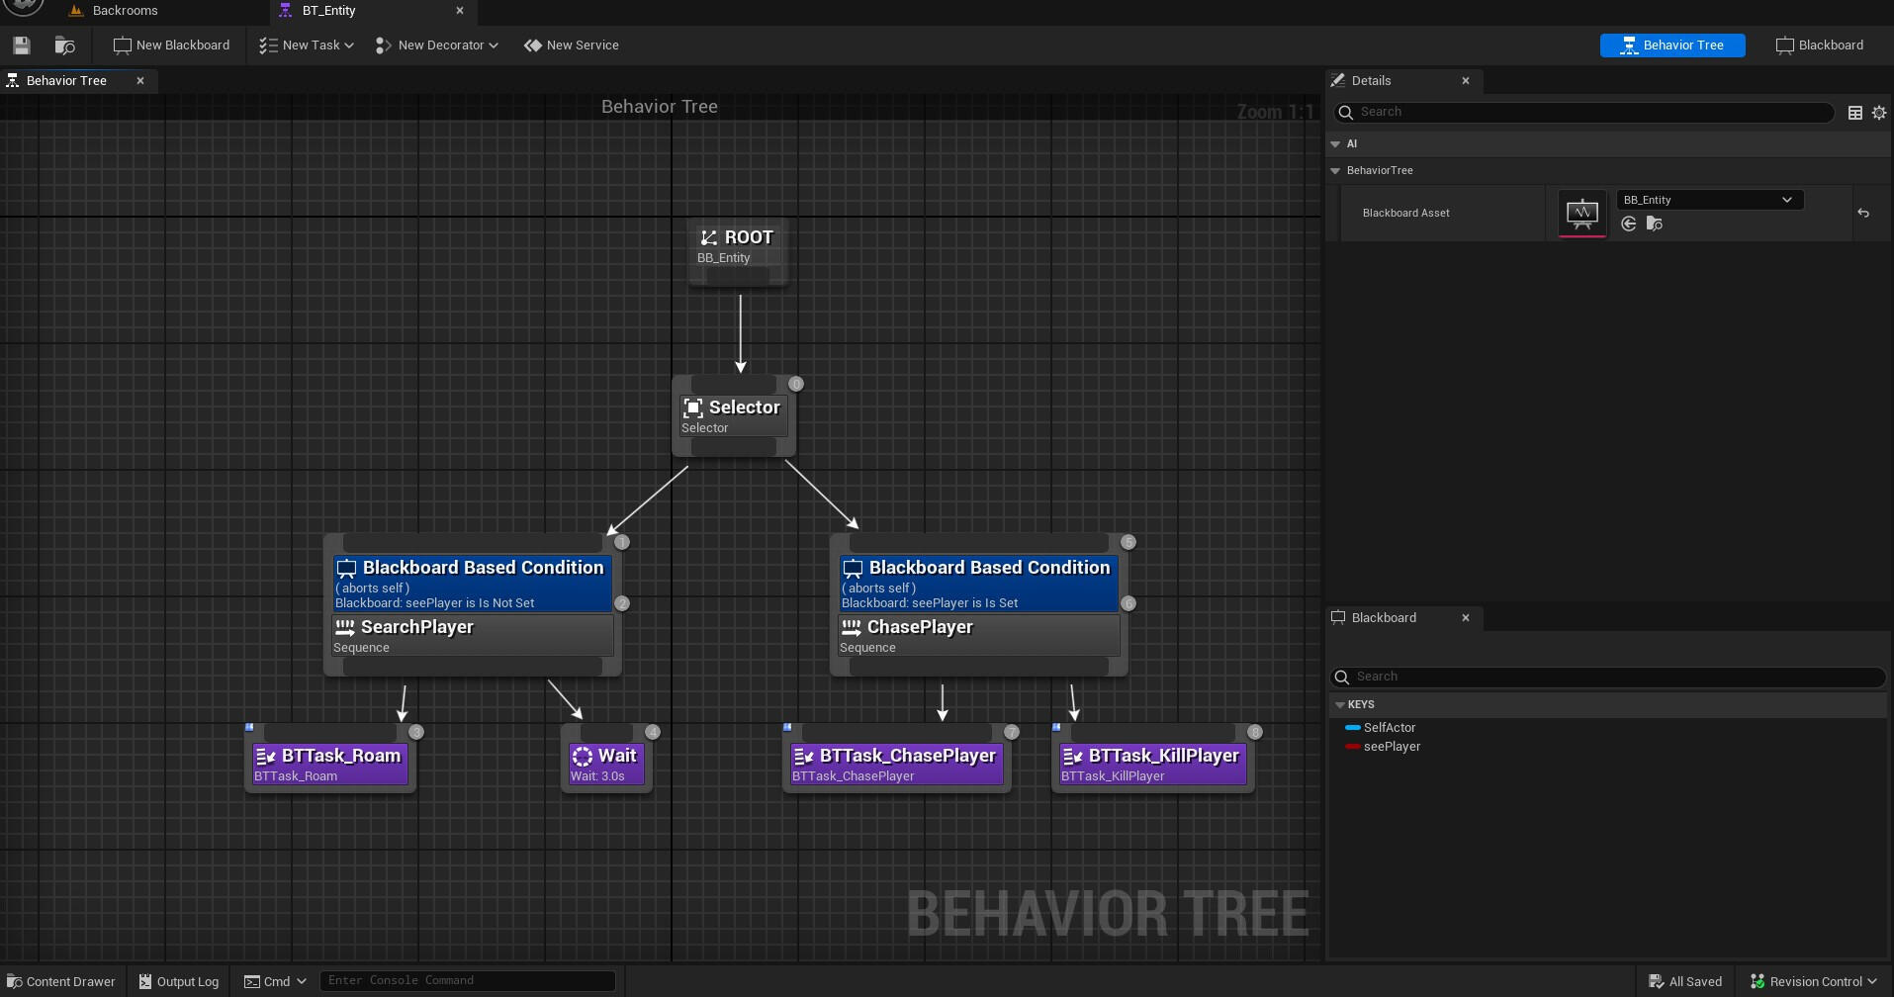
Task: Click the Enter Console Command field
Action: 467,980
